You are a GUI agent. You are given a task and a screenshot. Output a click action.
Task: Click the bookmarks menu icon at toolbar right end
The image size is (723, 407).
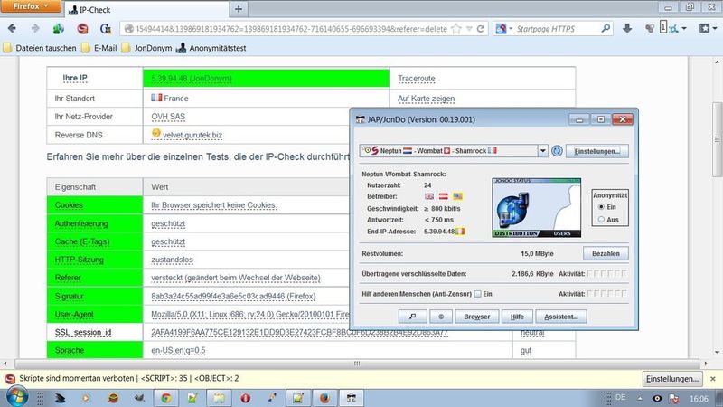704,29
